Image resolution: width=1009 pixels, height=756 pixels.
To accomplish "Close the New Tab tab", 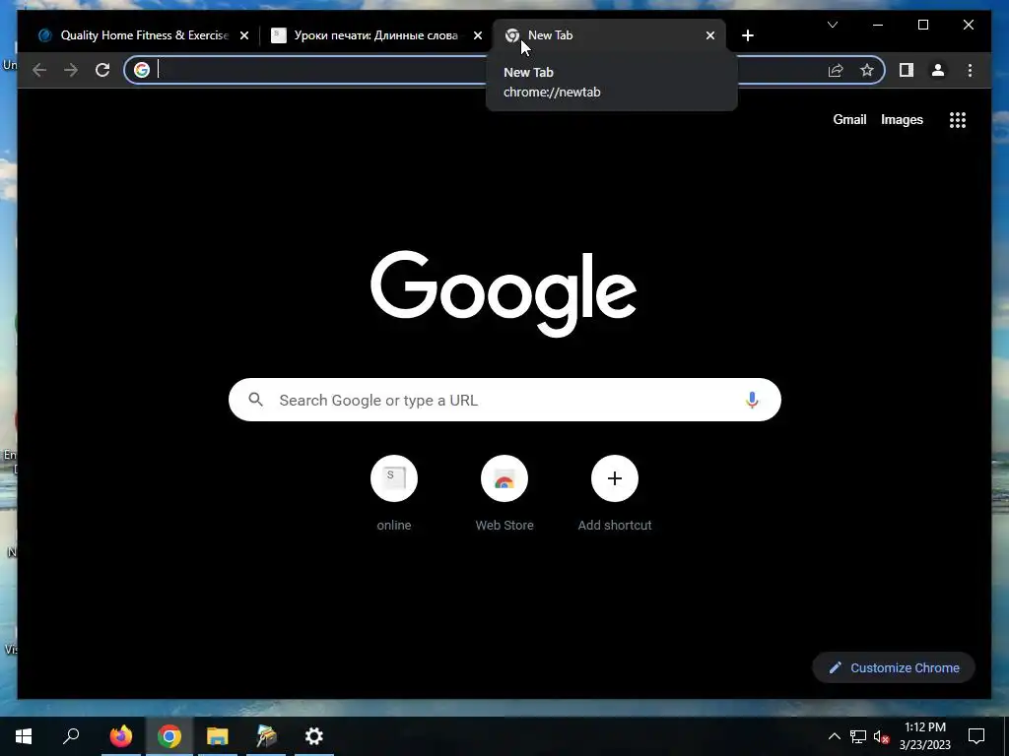I will [709, 36].
